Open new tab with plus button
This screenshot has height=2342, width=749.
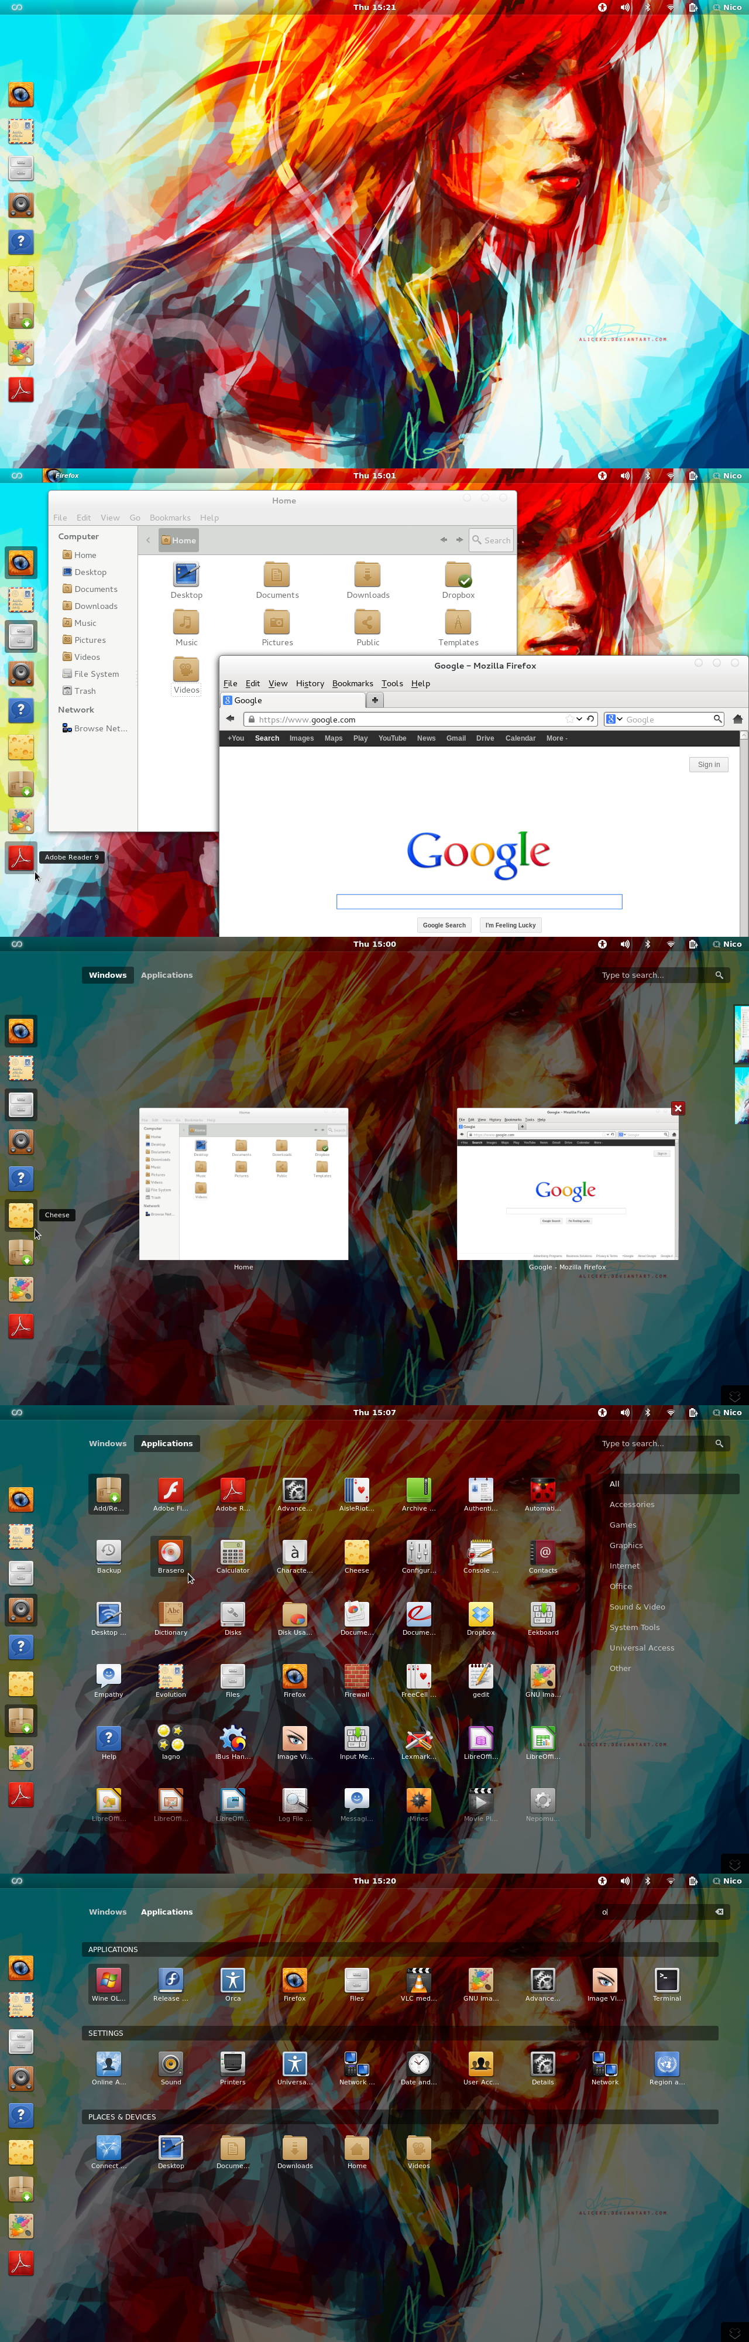(x=374, y=700)
